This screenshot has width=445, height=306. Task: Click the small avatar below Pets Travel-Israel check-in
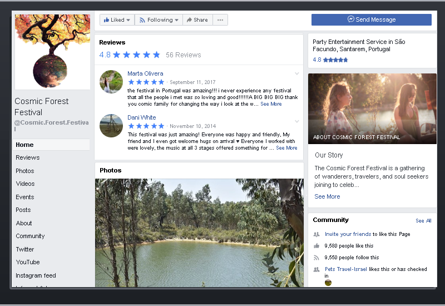pos(328,283)
